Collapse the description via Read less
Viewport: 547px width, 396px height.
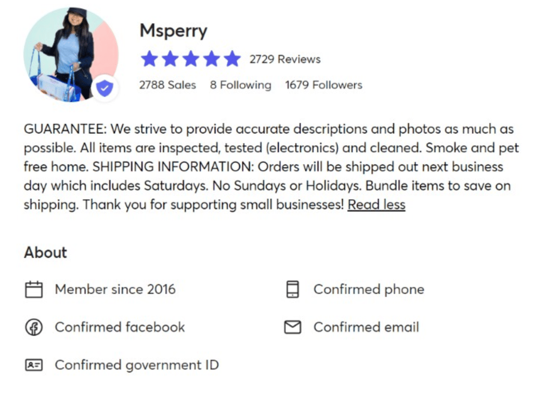(376, 204)
